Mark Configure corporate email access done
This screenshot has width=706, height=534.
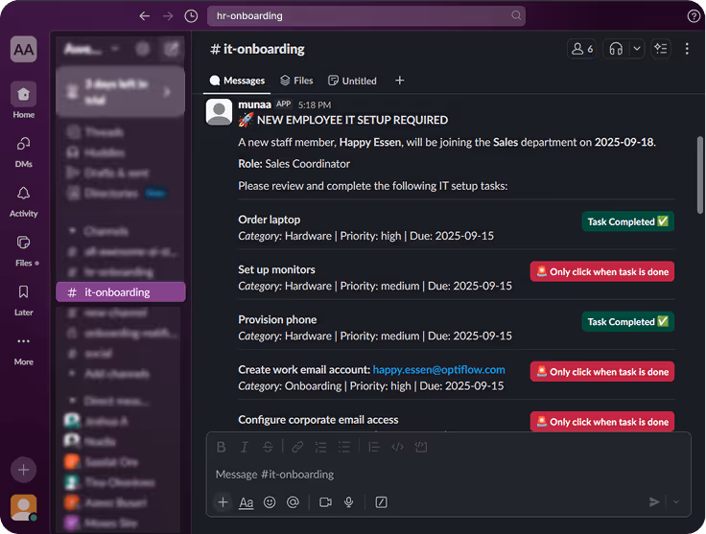click(x=602, y=422)
